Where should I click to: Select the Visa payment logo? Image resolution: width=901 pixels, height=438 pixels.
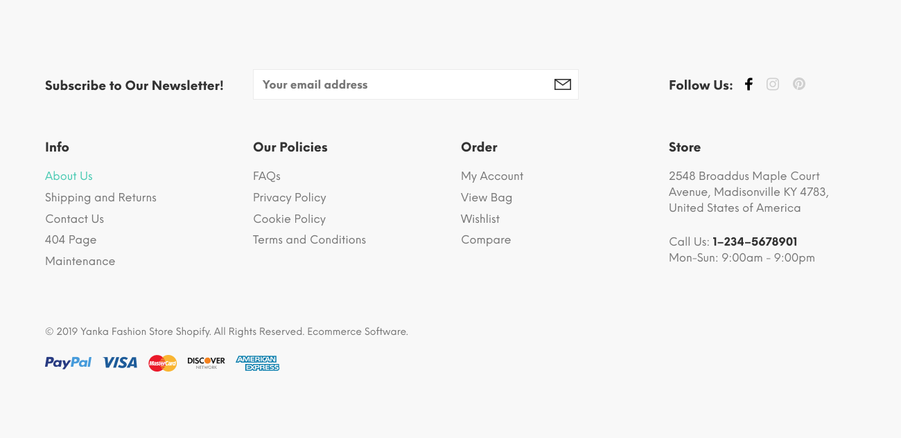coord(119,362)
